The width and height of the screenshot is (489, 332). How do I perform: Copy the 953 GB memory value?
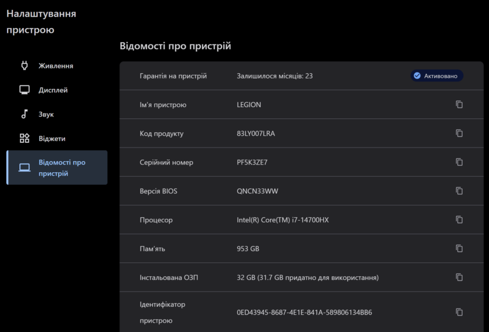459,248
